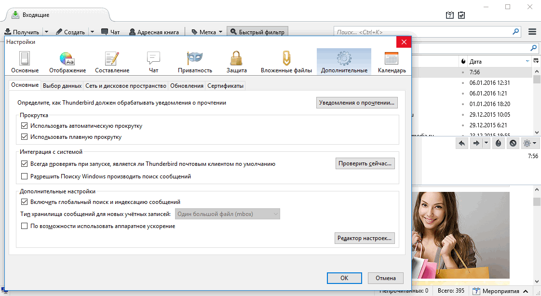Open the Метка dropdown arrow
The height and width of the screenshot is (296, 541).
point(220,32)
